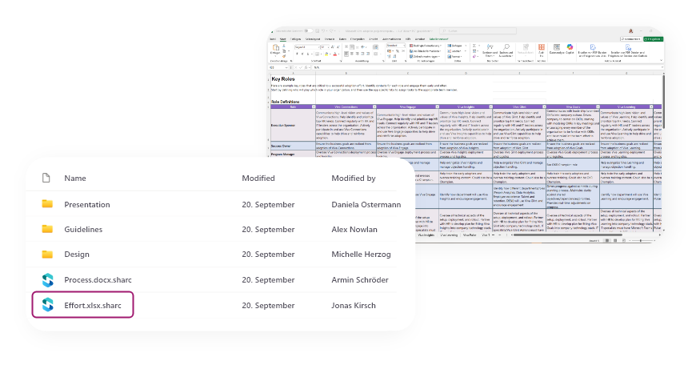Image resolution: width=700 pixels, height=365 pixels.
Task: Click the Paste icon in Excel ribbon
Action: click(x=273, y=50)
